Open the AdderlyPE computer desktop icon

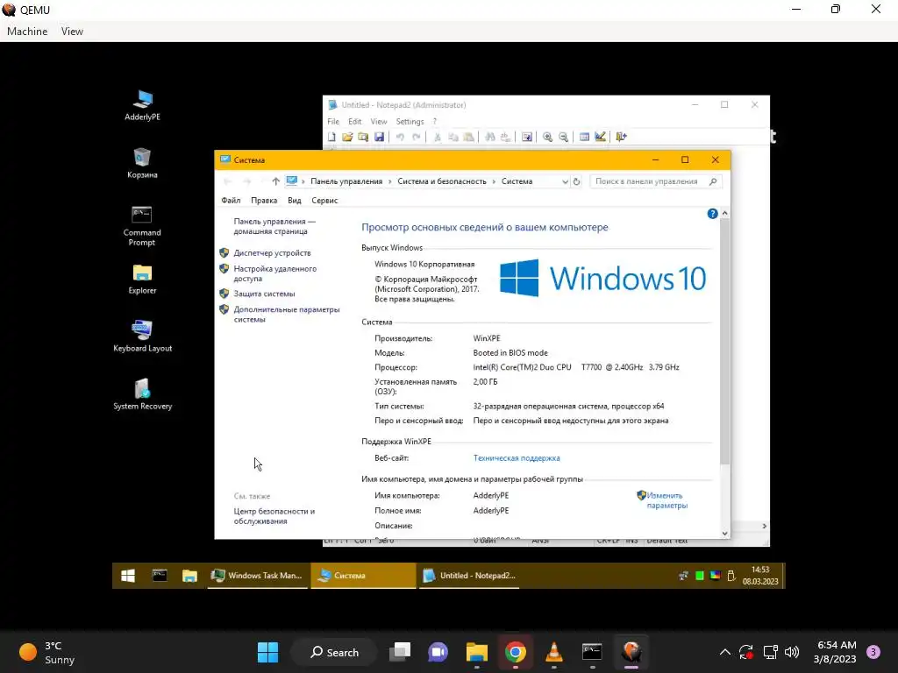pos(143,105)
